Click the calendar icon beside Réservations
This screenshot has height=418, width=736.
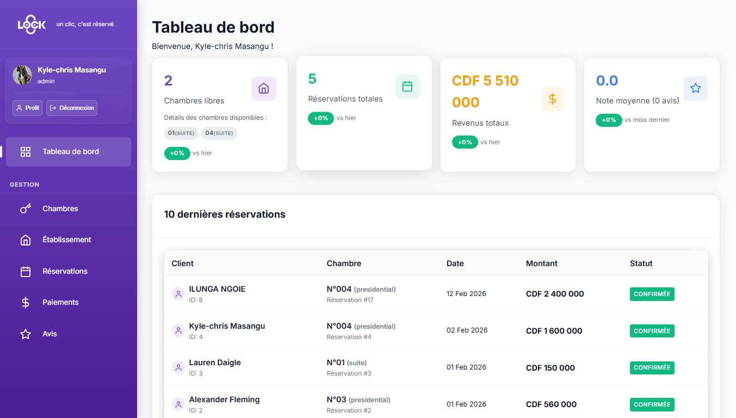pos(26,271)
